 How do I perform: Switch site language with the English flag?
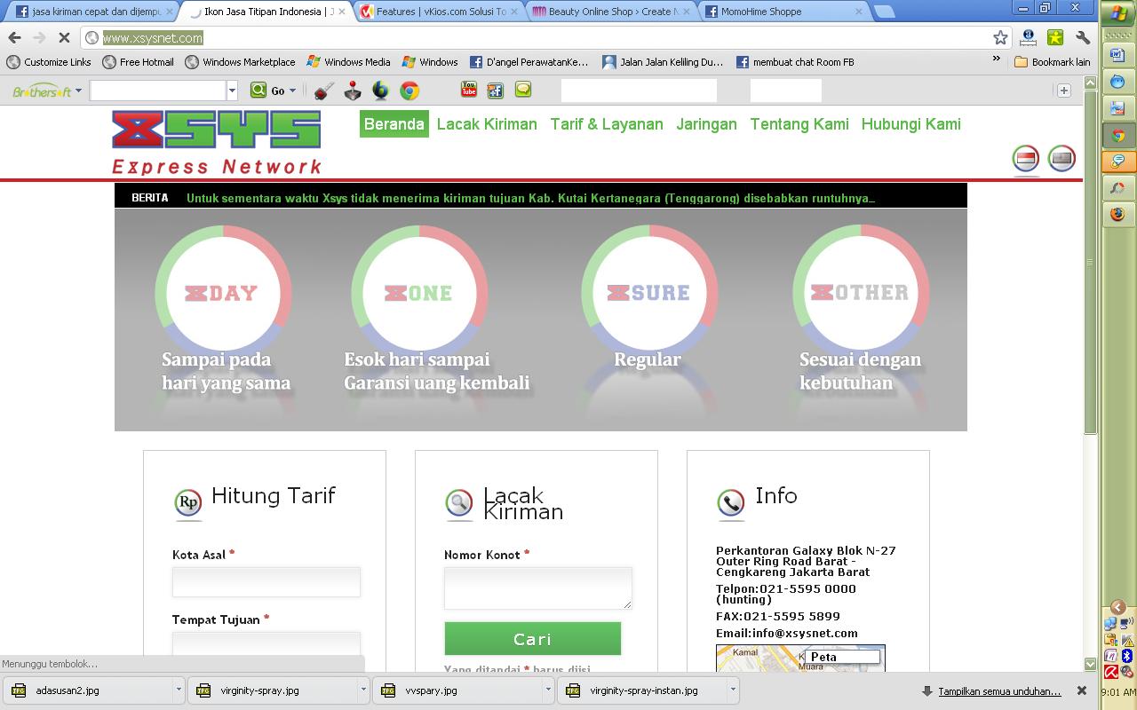[1061, 159]
